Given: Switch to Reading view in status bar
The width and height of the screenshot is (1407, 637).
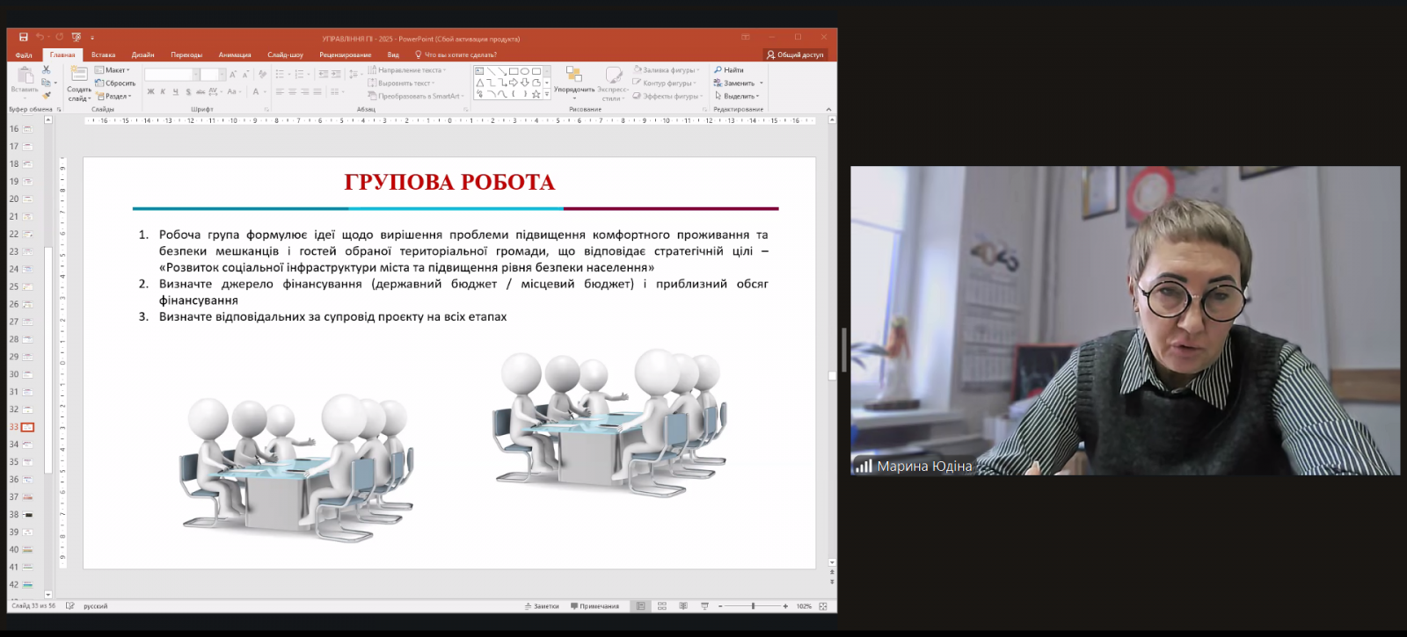Looking at the screenshot, I should click(x=683, y=606).
